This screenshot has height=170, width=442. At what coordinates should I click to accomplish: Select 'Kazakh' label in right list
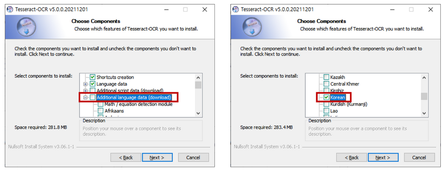click(338, 77)
